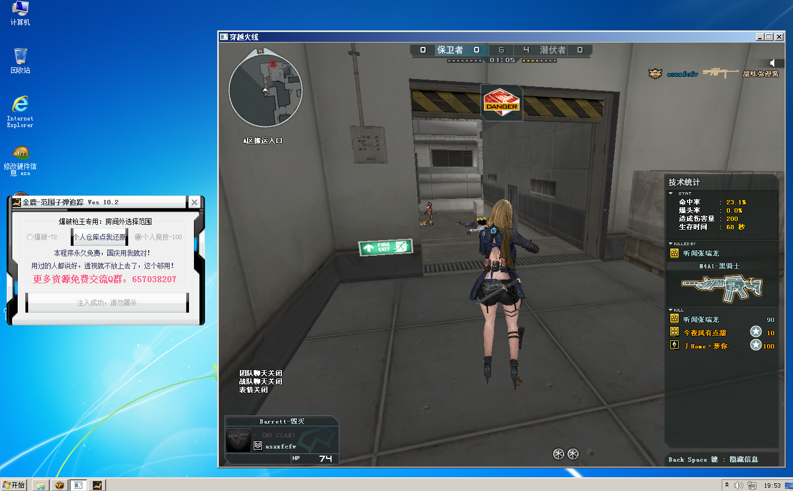This screenshot has width=793, height=491.
Task: Click the golden deer icon on the cheat tool title bar
Action: [16, 202]
